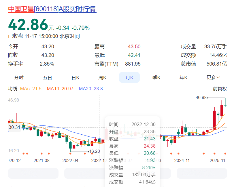The width and height of the screenshot is (249, 187).
Task: Select the 日K chart tab
Action: pyautogui.click(x=76, y=77)
